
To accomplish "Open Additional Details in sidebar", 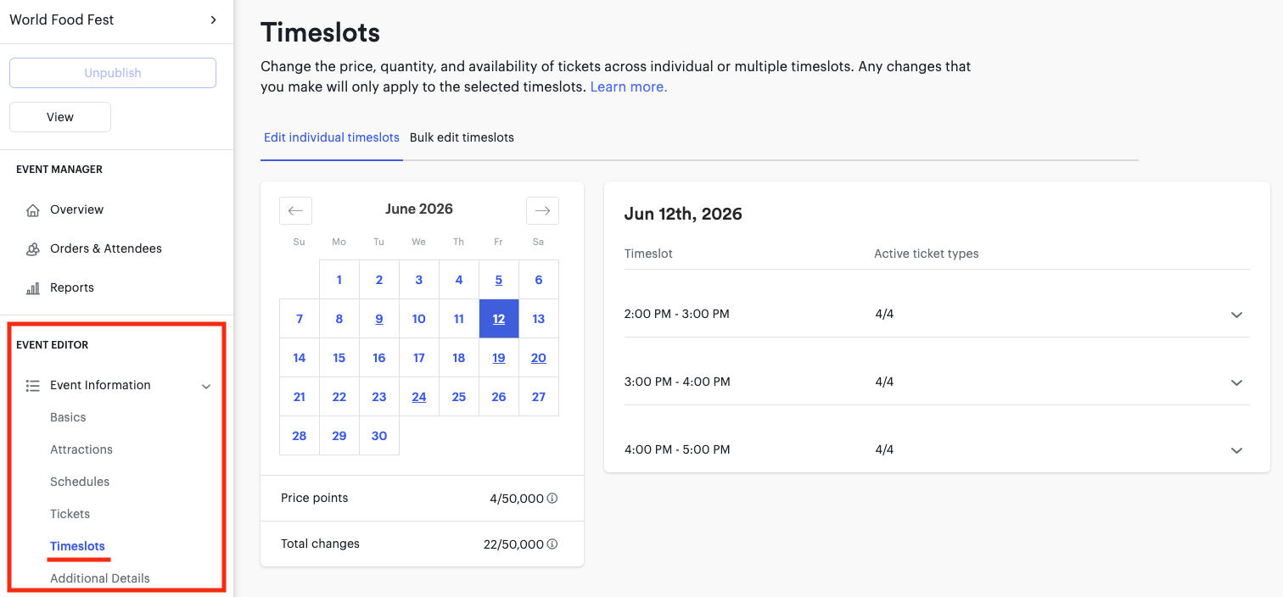I will click(x=100, y=578).
